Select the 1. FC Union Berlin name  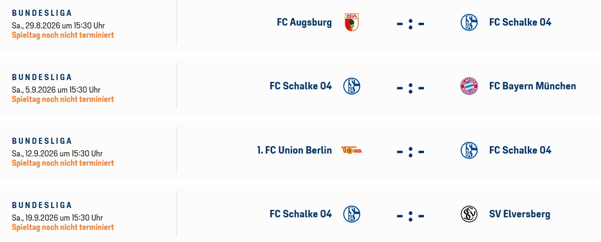(x=294, y=150)
